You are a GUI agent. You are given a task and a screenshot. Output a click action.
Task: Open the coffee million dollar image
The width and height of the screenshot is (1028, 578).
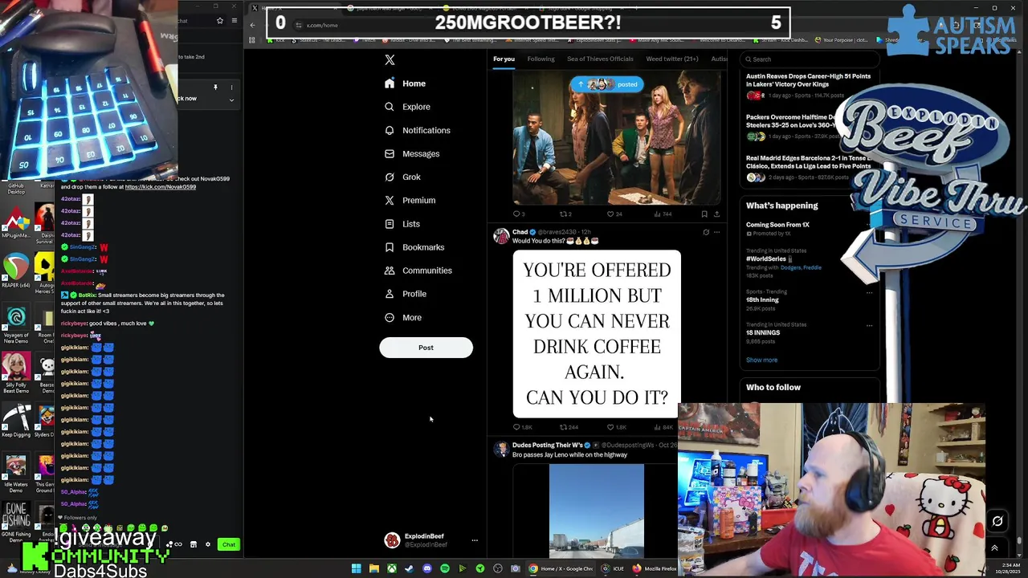pos(597,333)
